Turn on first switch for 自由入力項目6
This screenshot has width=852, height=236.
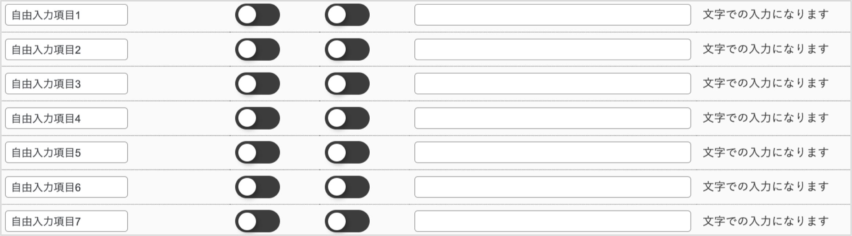257,187
